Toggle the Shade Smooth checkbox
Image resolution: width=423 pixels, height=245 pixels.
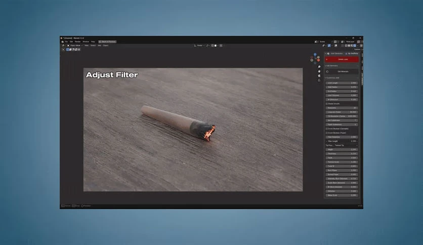tap(327, 104)
